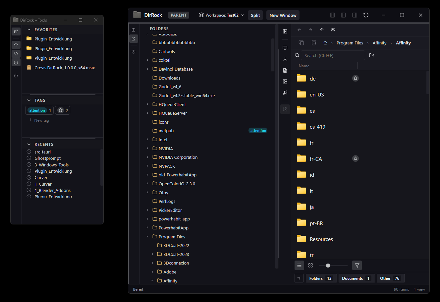Toggle the eye visibility icon in the navigation bar
Screen dimensions: 440x302
pyautogui.click(x=333, y=30)
